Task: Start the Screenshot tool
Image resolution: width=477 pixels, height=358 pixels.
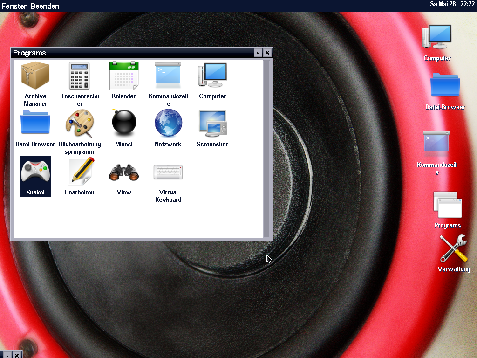Action: click(212, 124)
